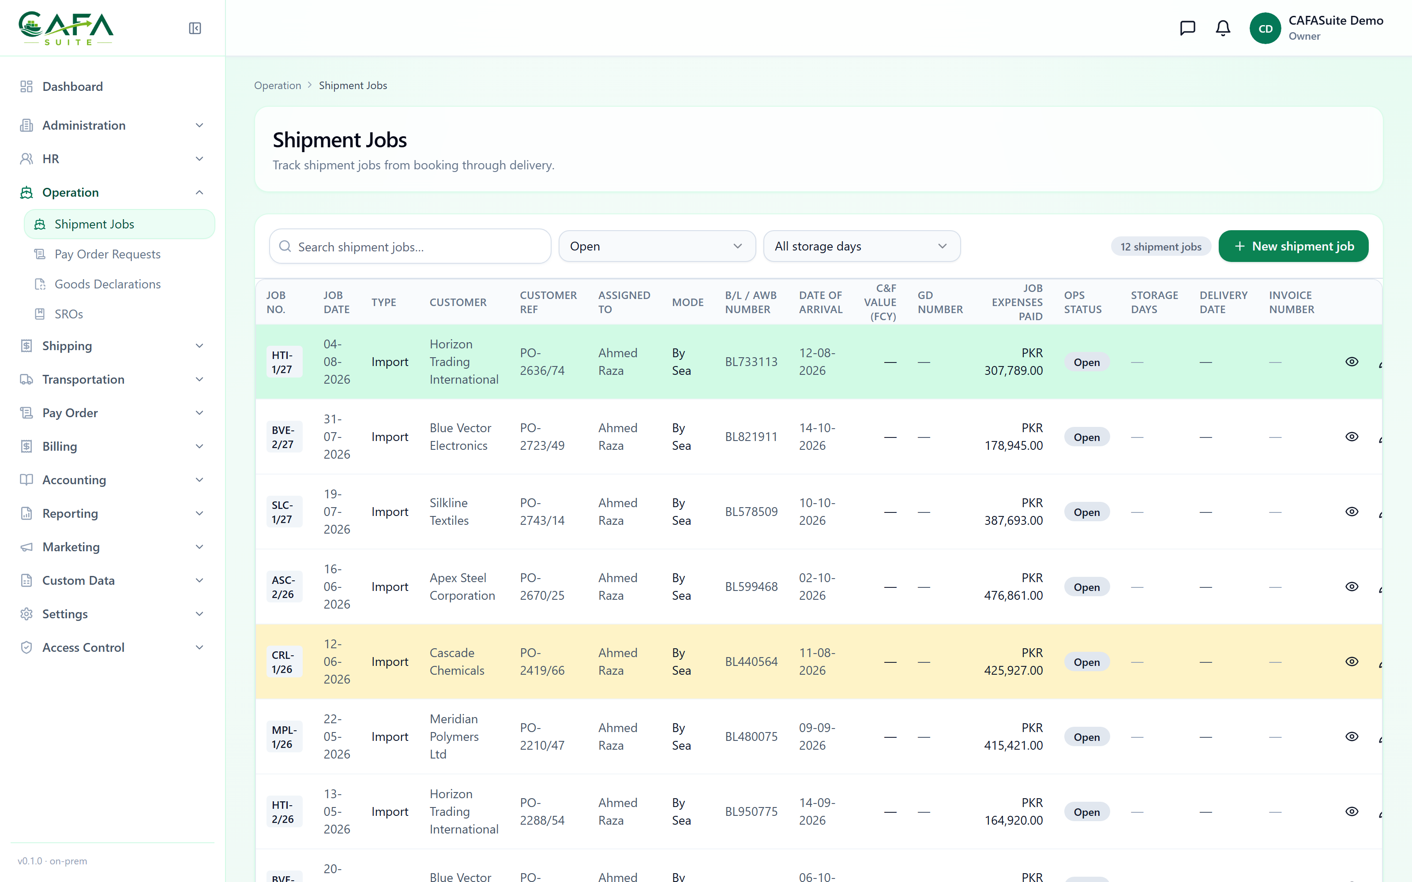Viewport: 1412px width, 882px height.
Task: Select Shipment Jobs in sidebar
Action: [x=120, y=224]
